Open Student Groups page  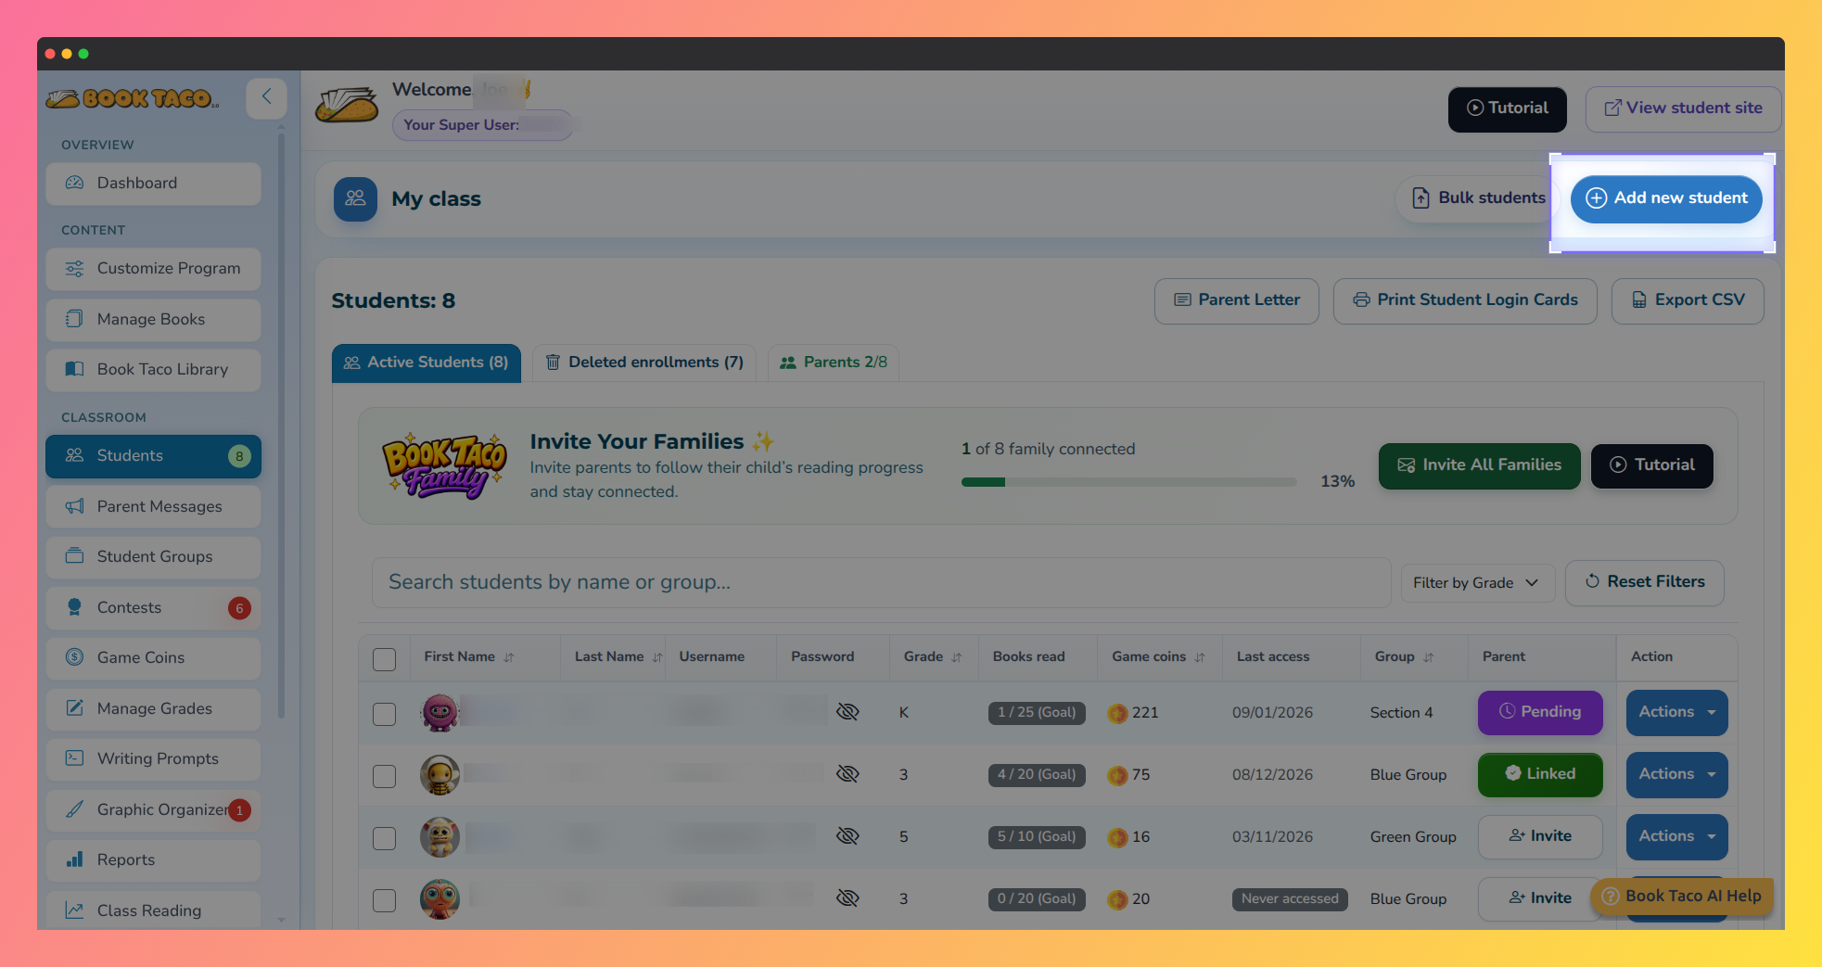[x=153, y=557]
